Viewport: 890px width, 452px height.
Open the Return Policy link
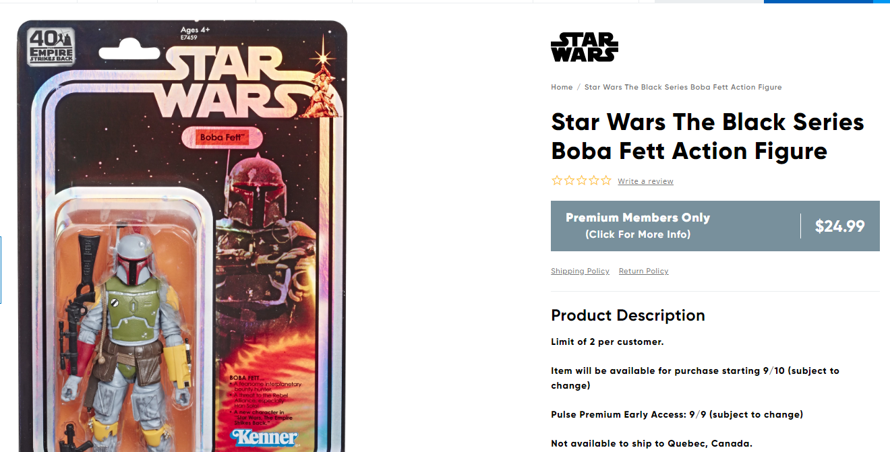pos(643,271)
